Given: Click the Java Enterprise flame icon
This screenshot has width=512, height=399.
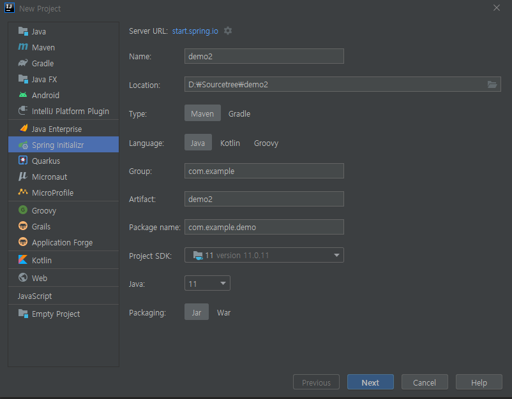Looking at the screenshot, I should 23,129.
